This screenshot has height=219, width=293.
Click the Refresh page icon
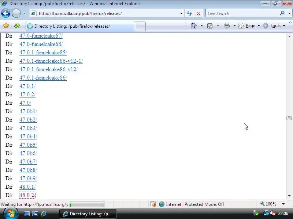click(189, 14)
